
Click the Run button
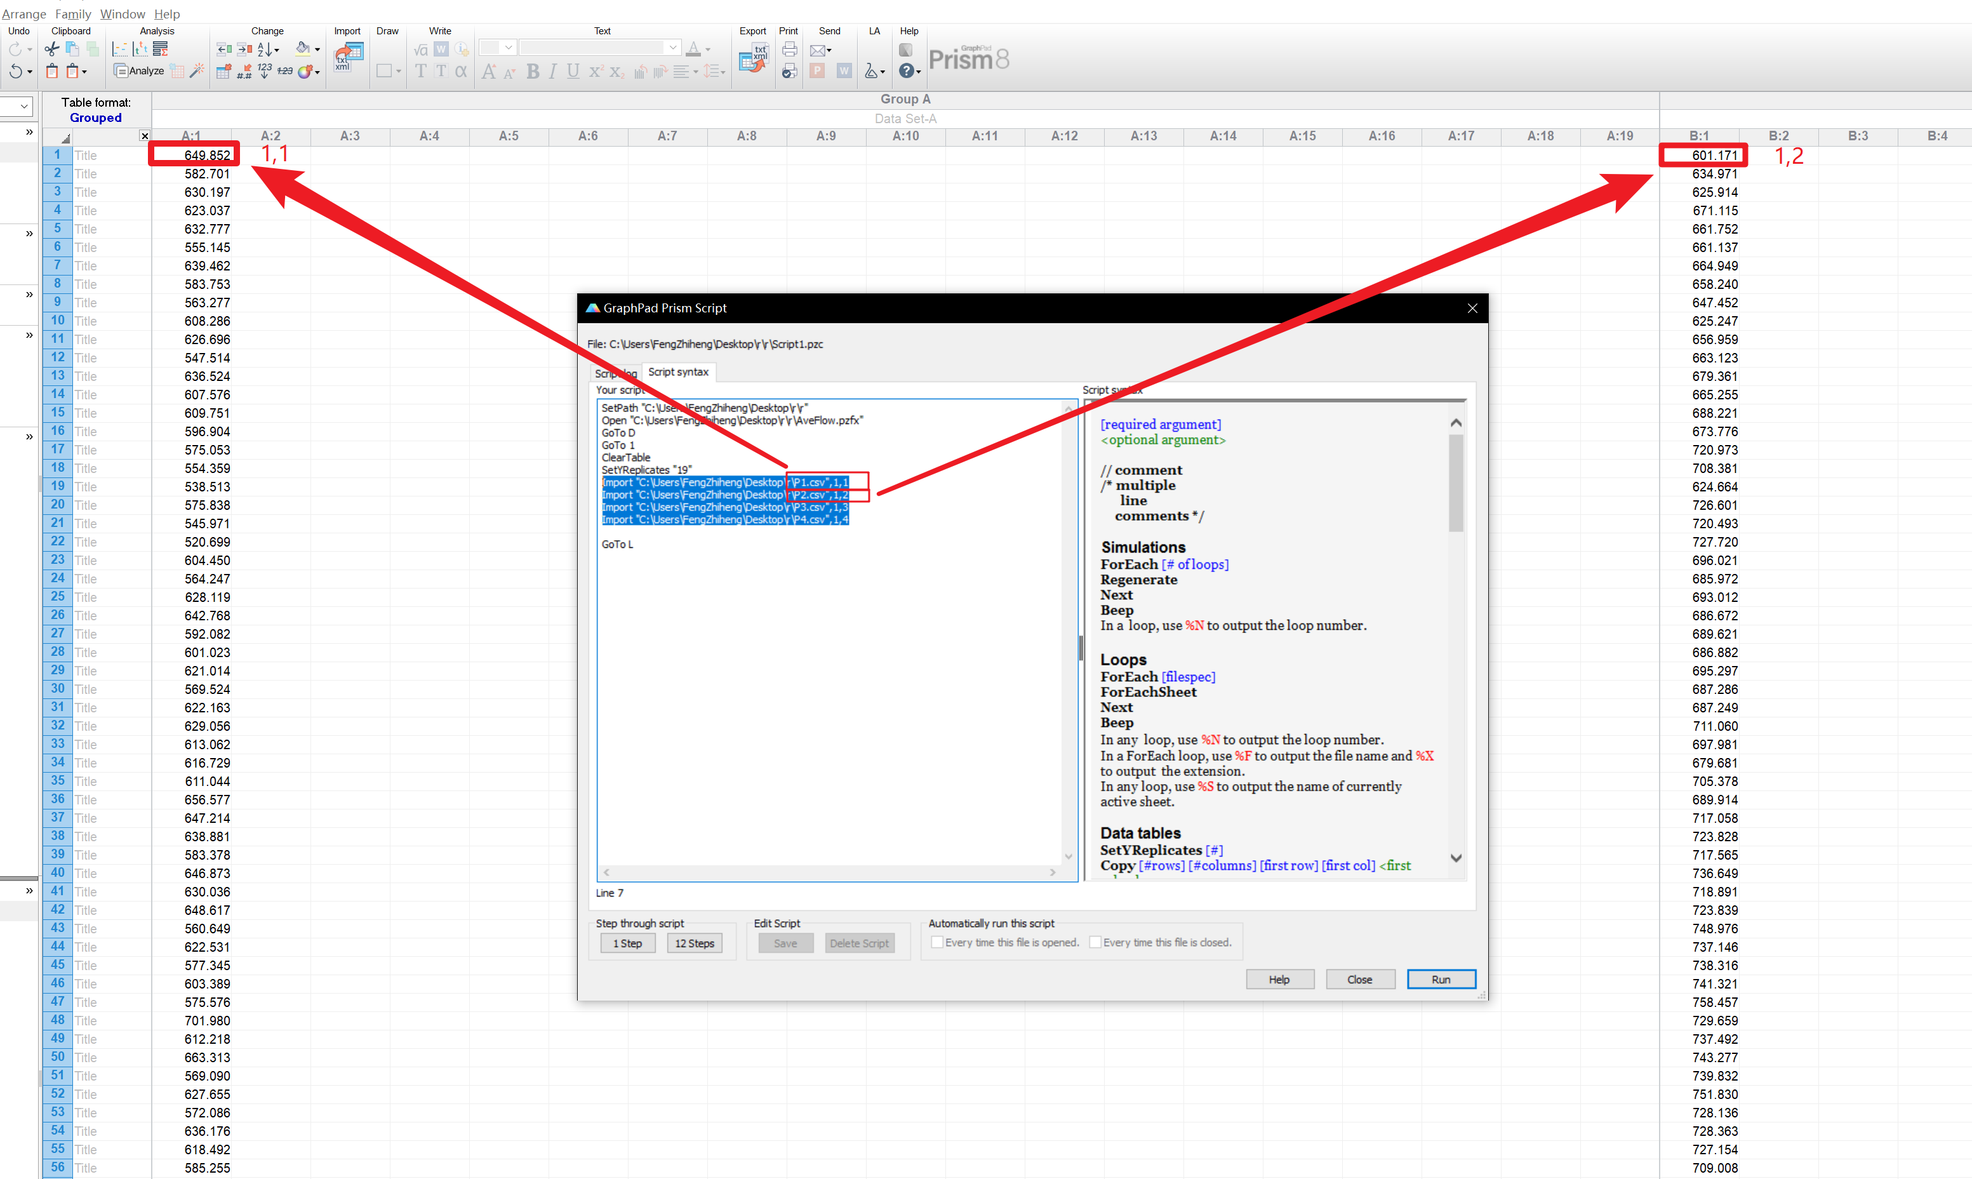click(1441, 979)
